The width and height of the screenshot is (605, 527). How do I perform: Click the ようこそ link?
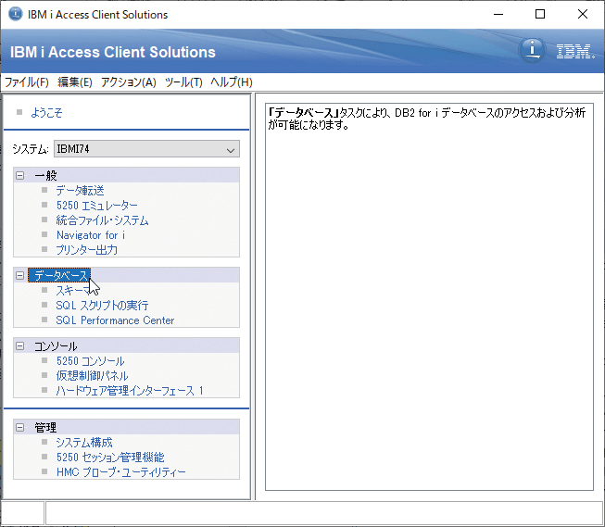pyautogui.click(x=46, y=112)
